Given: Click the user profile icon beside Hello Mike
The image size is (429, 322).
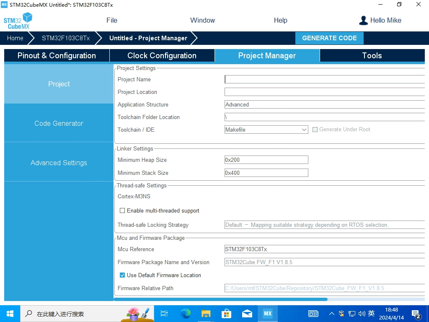Looking at the screenshot, I should [363, 20].
